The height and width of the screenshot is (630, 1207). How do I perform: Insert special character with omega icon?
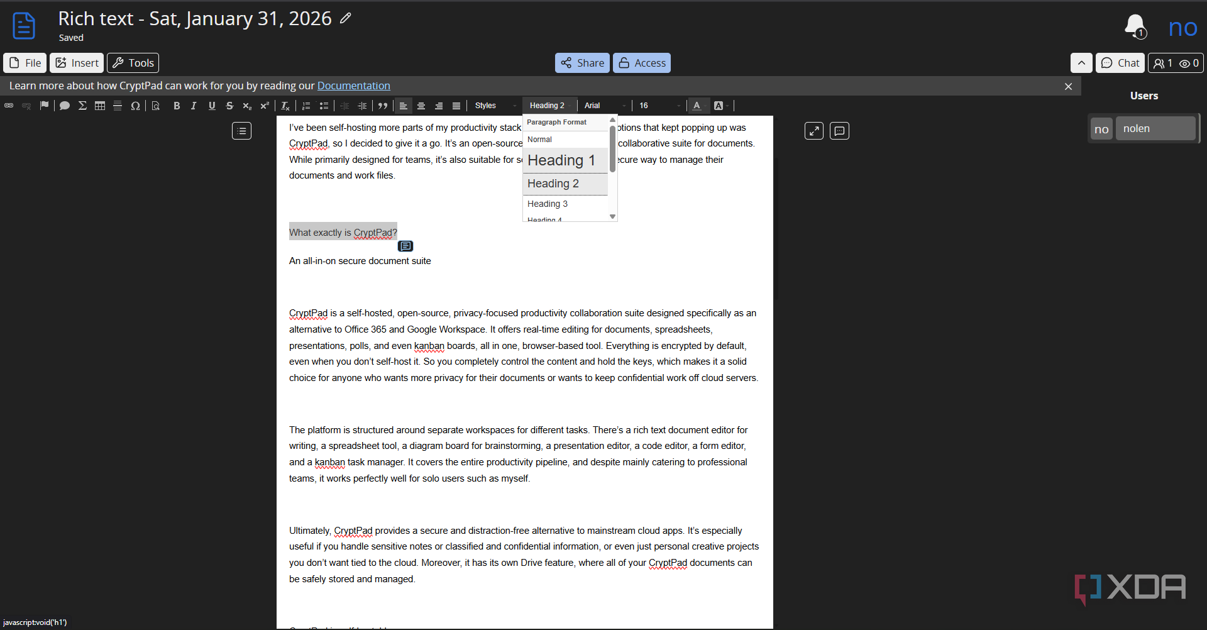(x=135, y=106)
